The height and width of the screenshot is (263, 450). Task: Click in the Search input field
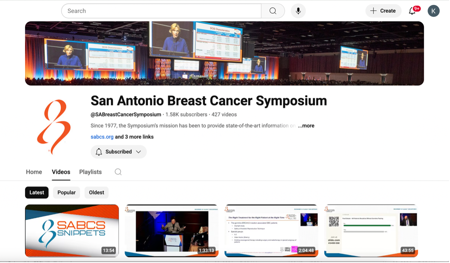[161, 11]
